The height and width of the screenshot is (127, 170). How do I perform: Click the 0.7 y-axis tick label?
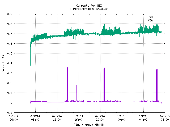10,34
